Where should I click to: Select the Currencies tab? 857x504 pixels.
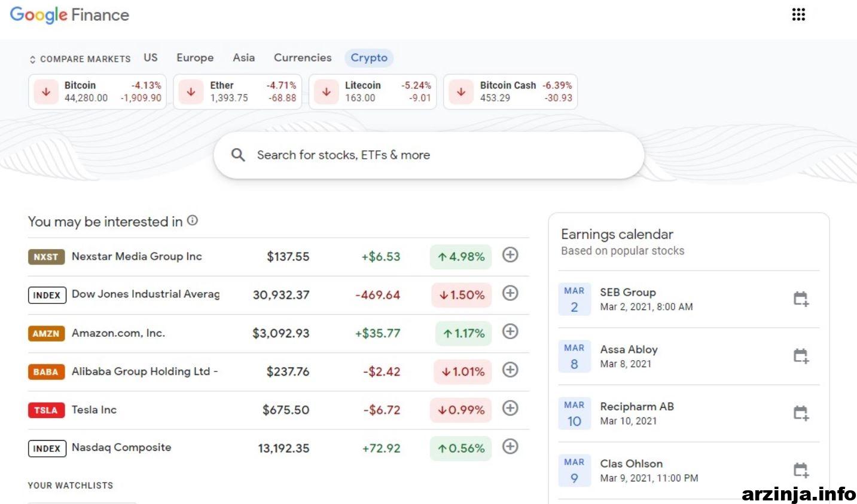pos(303,58)
